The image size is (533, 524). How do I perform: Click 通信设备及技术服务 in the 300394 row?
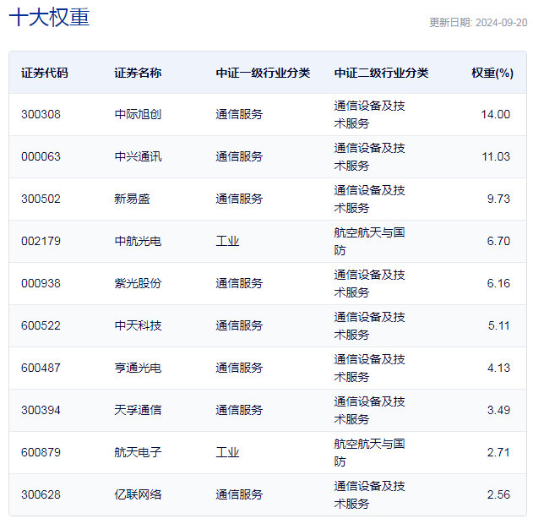click(369, 410)
